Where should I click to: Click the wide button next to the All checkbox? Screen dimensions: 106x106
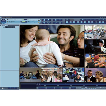(x=12, y=88)
